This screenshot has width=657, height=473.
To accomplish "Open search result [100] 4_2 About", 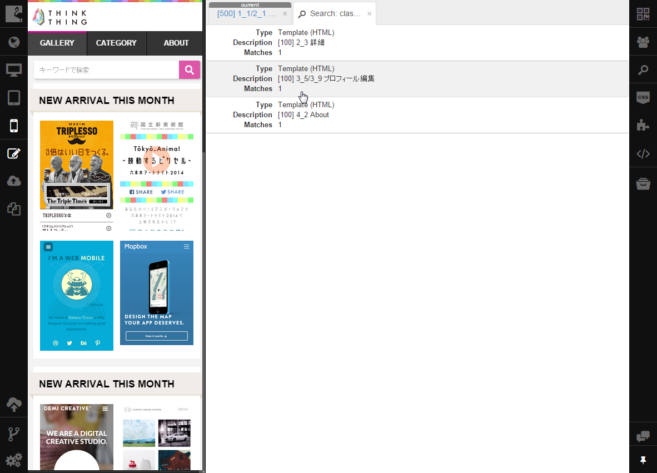I will (417, 115).
